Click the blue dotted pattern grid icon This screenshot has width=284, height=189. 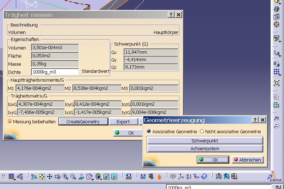coord(276,72)
